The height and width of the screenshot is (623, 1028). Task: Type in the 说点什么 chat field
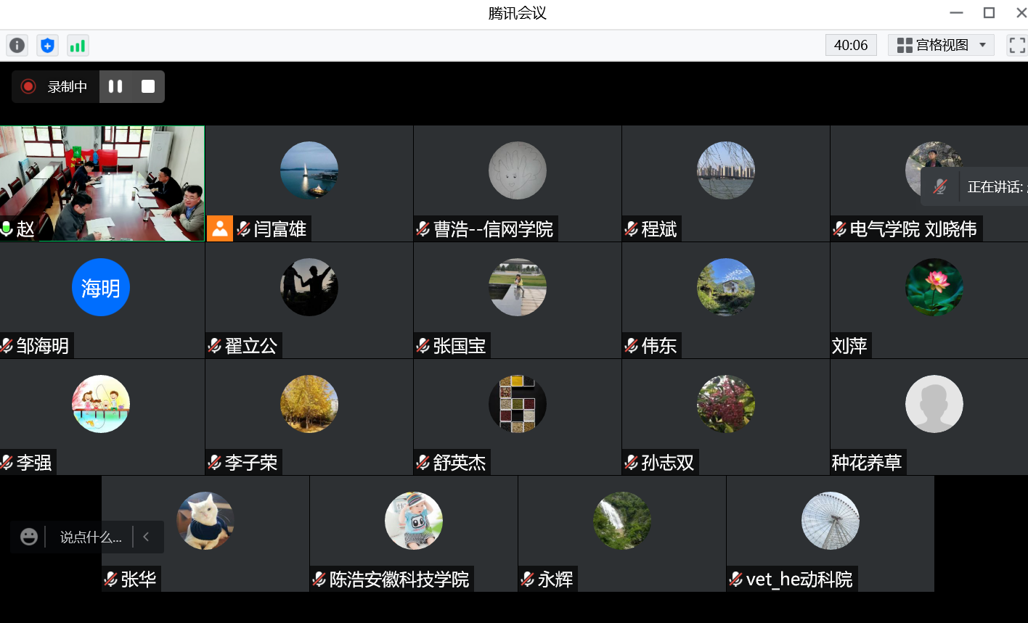(x=91, y=537)
